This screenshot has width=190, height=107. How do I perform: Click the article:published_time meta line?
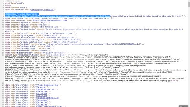44,40
